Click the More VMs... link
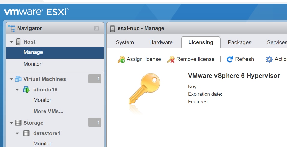Image resolution: width=287 pixels, height=147 pixels. pyautogui.click(x=48, y=111)
